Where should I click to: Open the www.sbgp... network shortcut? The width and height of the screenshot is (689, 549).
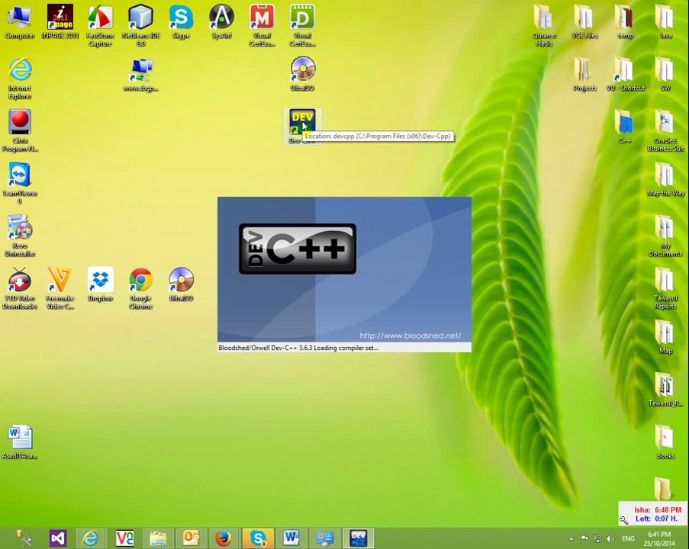click(x=140, y=75)
